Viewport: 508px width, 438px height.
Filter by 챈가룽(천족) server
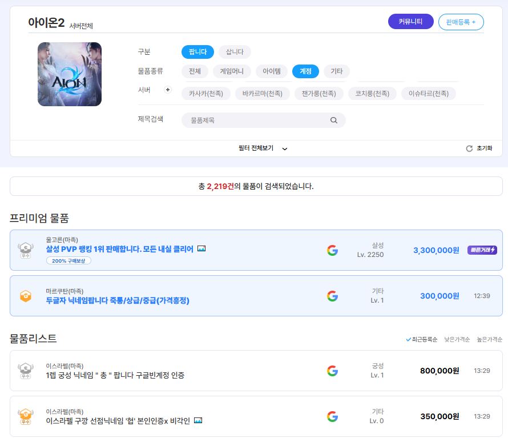(x=319, y=94)
